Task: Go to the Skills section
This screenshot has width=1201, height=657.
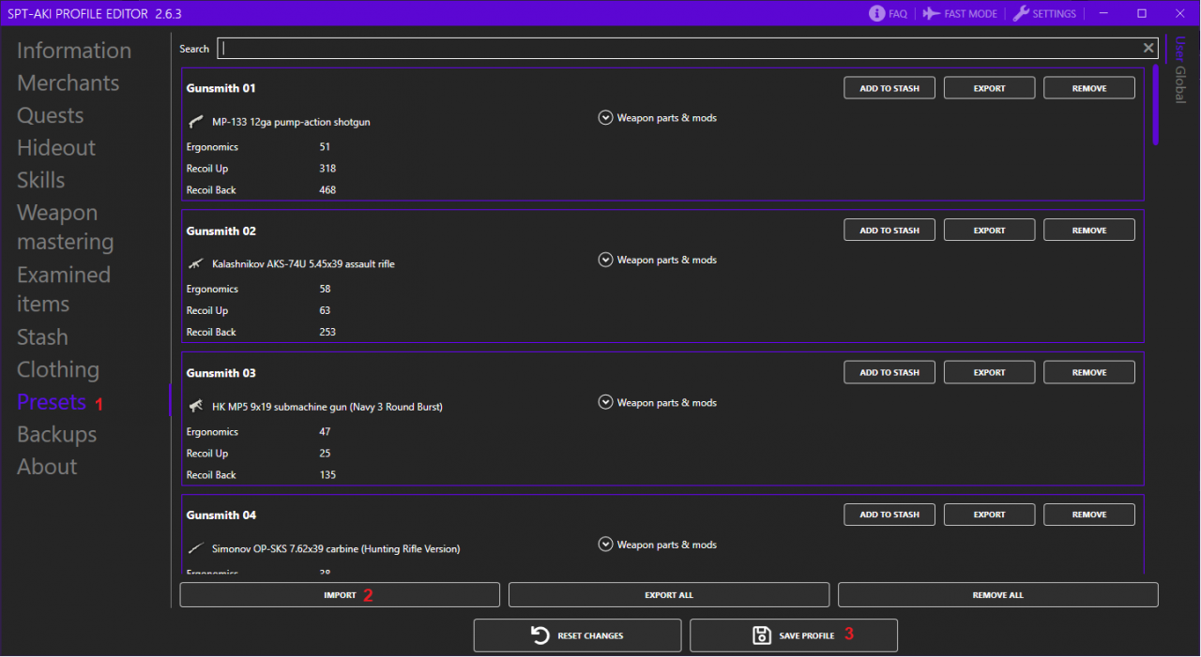Action: (x=41, y=180)
